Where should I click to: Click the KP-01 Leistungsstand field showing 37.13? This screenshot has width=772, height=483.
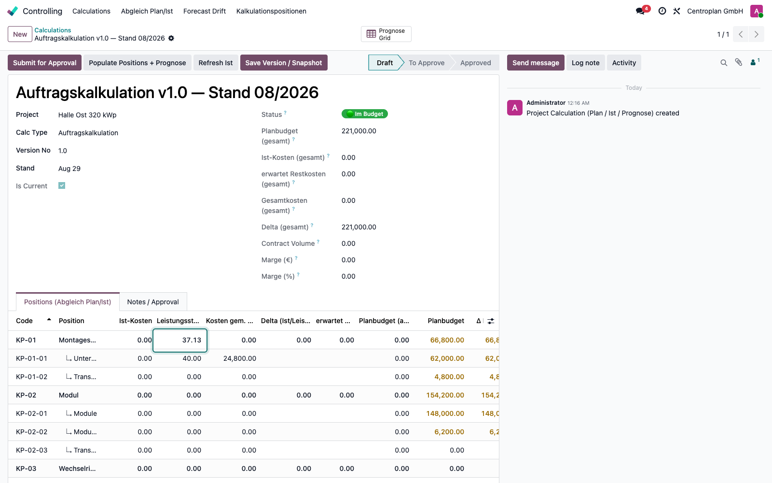pos(180,340)
